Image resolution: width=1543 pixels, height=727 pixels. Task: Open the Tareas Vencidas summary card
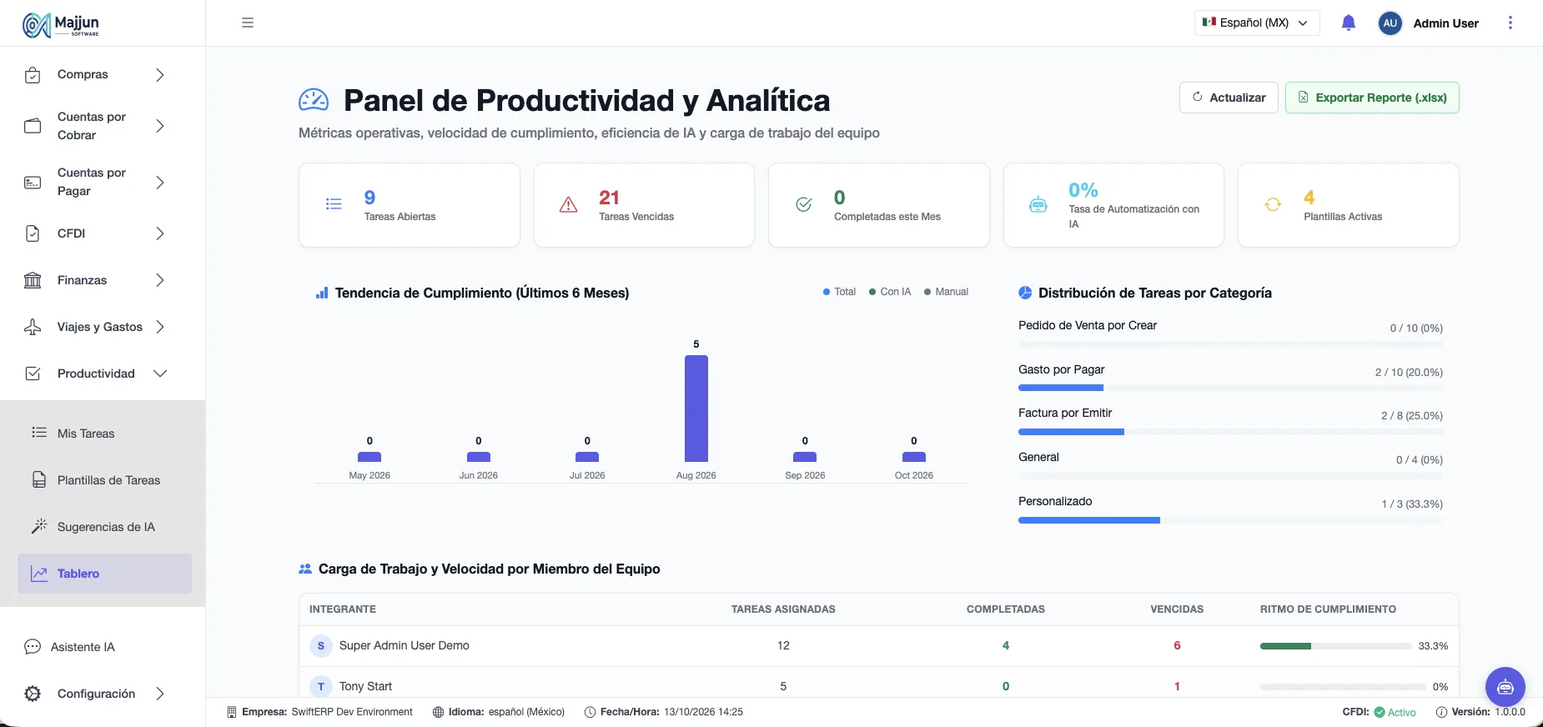[644, 205]
